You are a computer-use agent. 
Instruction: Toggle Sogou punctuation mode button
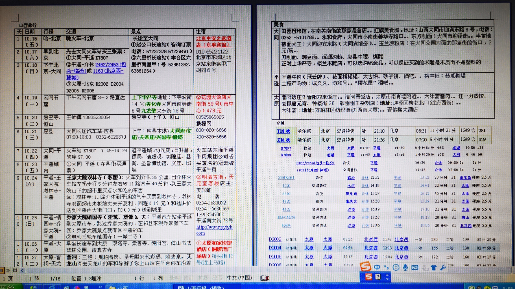coord(386,267)
